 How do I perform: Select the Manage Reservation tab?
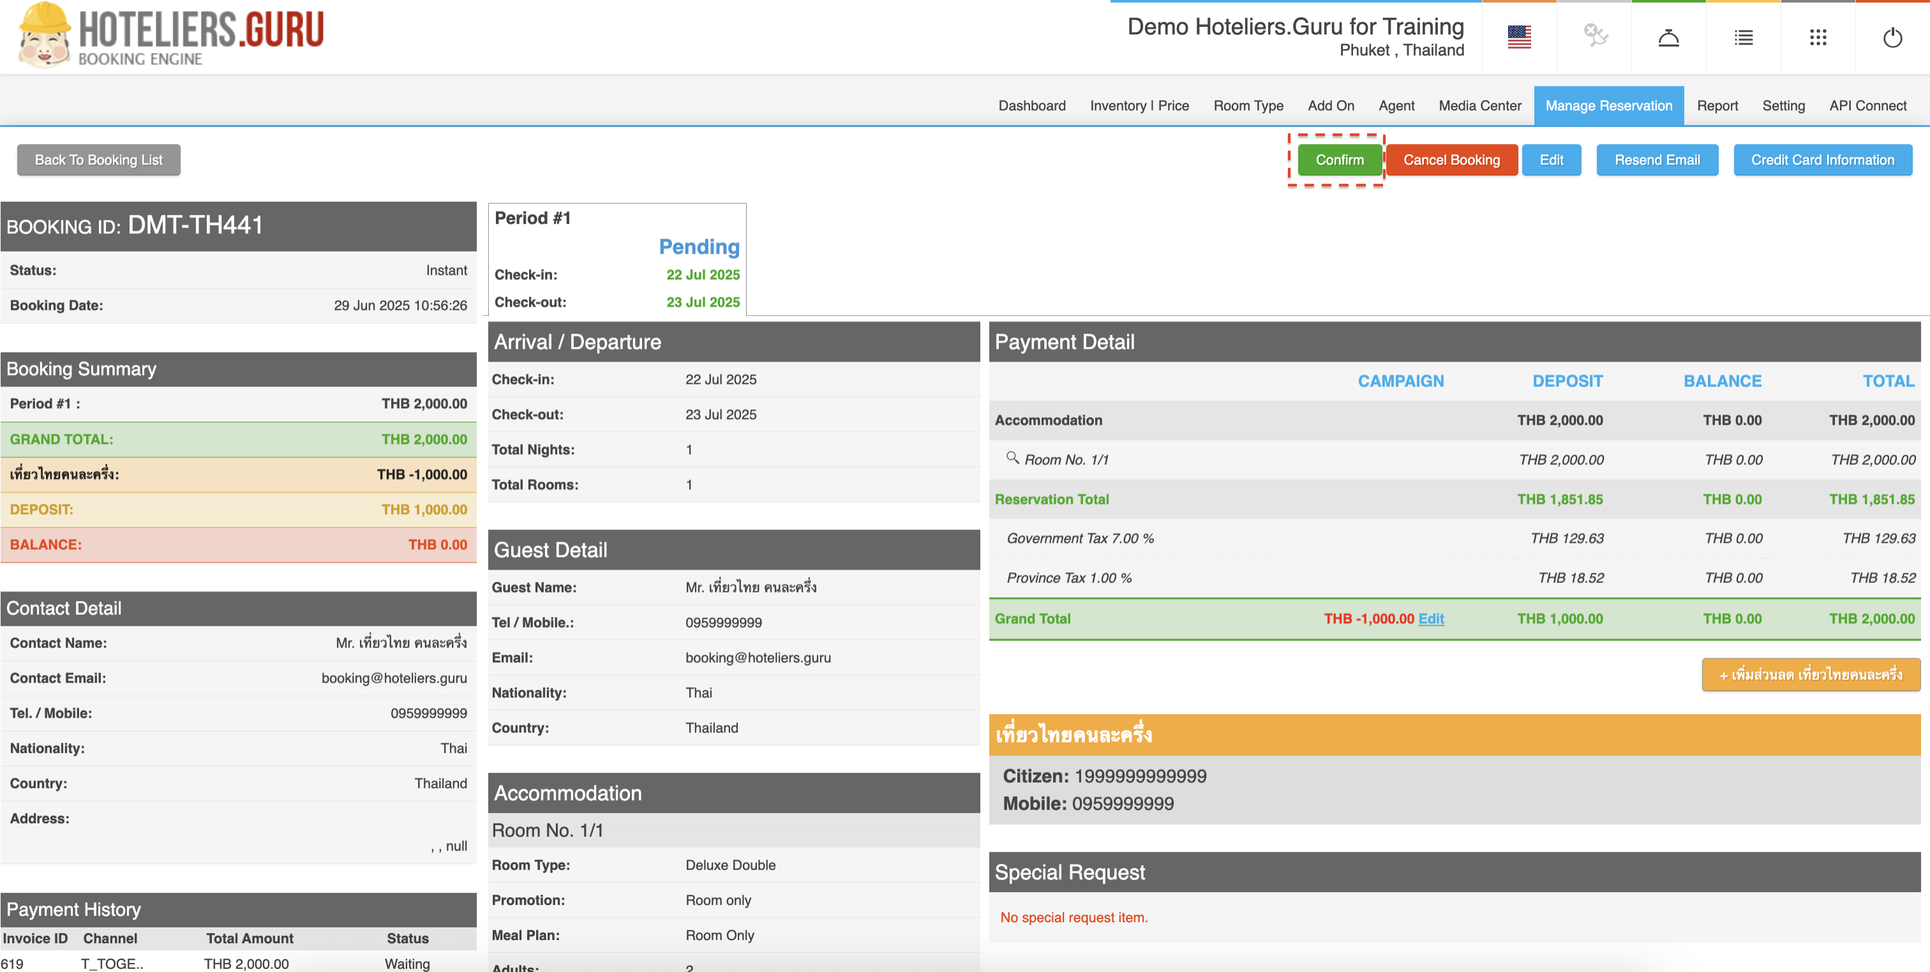point(1608,106)
